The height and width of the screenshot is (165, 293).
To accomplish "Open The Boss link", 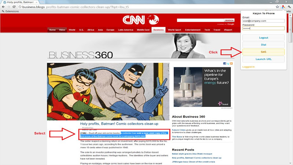I will [177, 137].
